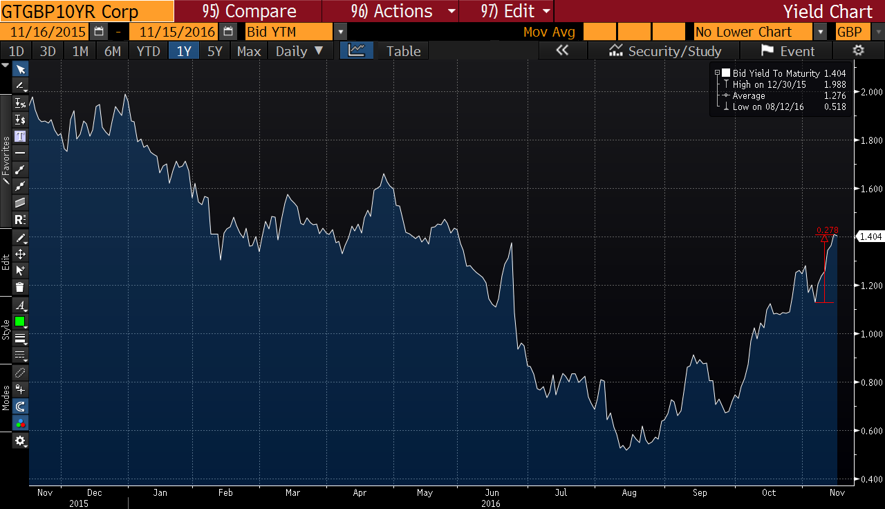Viewport: 885px width, 509px height.
Task: Click the first Mov Avg period box
Action: pyautogui.click(x=599, y=32)
